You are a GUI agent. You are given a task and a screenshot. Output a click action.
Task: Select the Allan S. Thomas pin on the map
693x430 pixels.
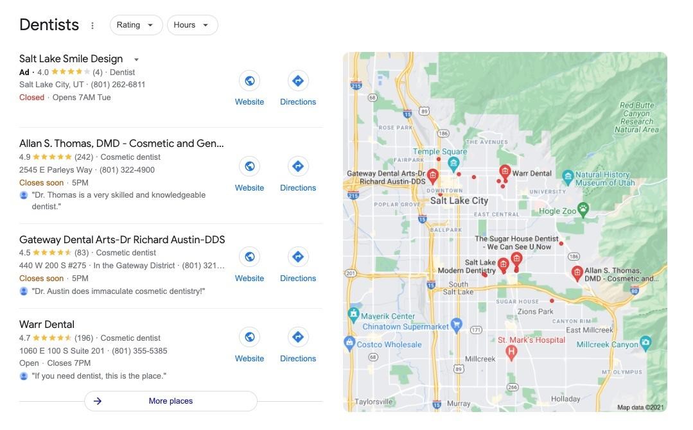(x=577, y=272)
